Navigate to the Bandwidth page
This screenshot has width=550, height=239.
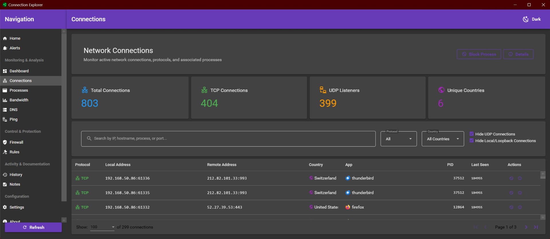19,100
